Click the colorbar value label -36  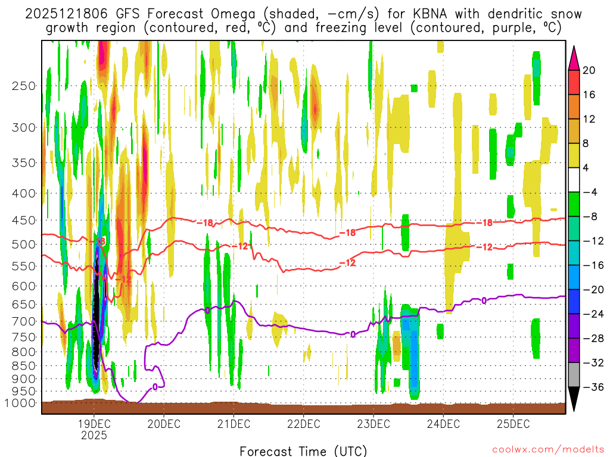point(593,387)
